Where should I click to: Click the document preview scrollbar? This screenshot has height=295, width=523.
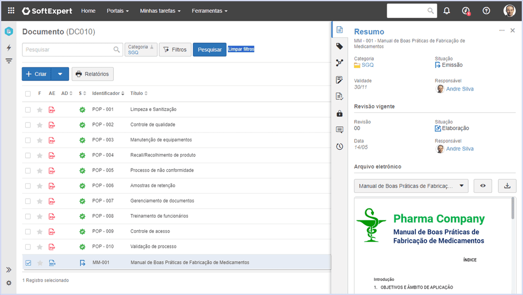pyautogui.click(x=513, y=209)
